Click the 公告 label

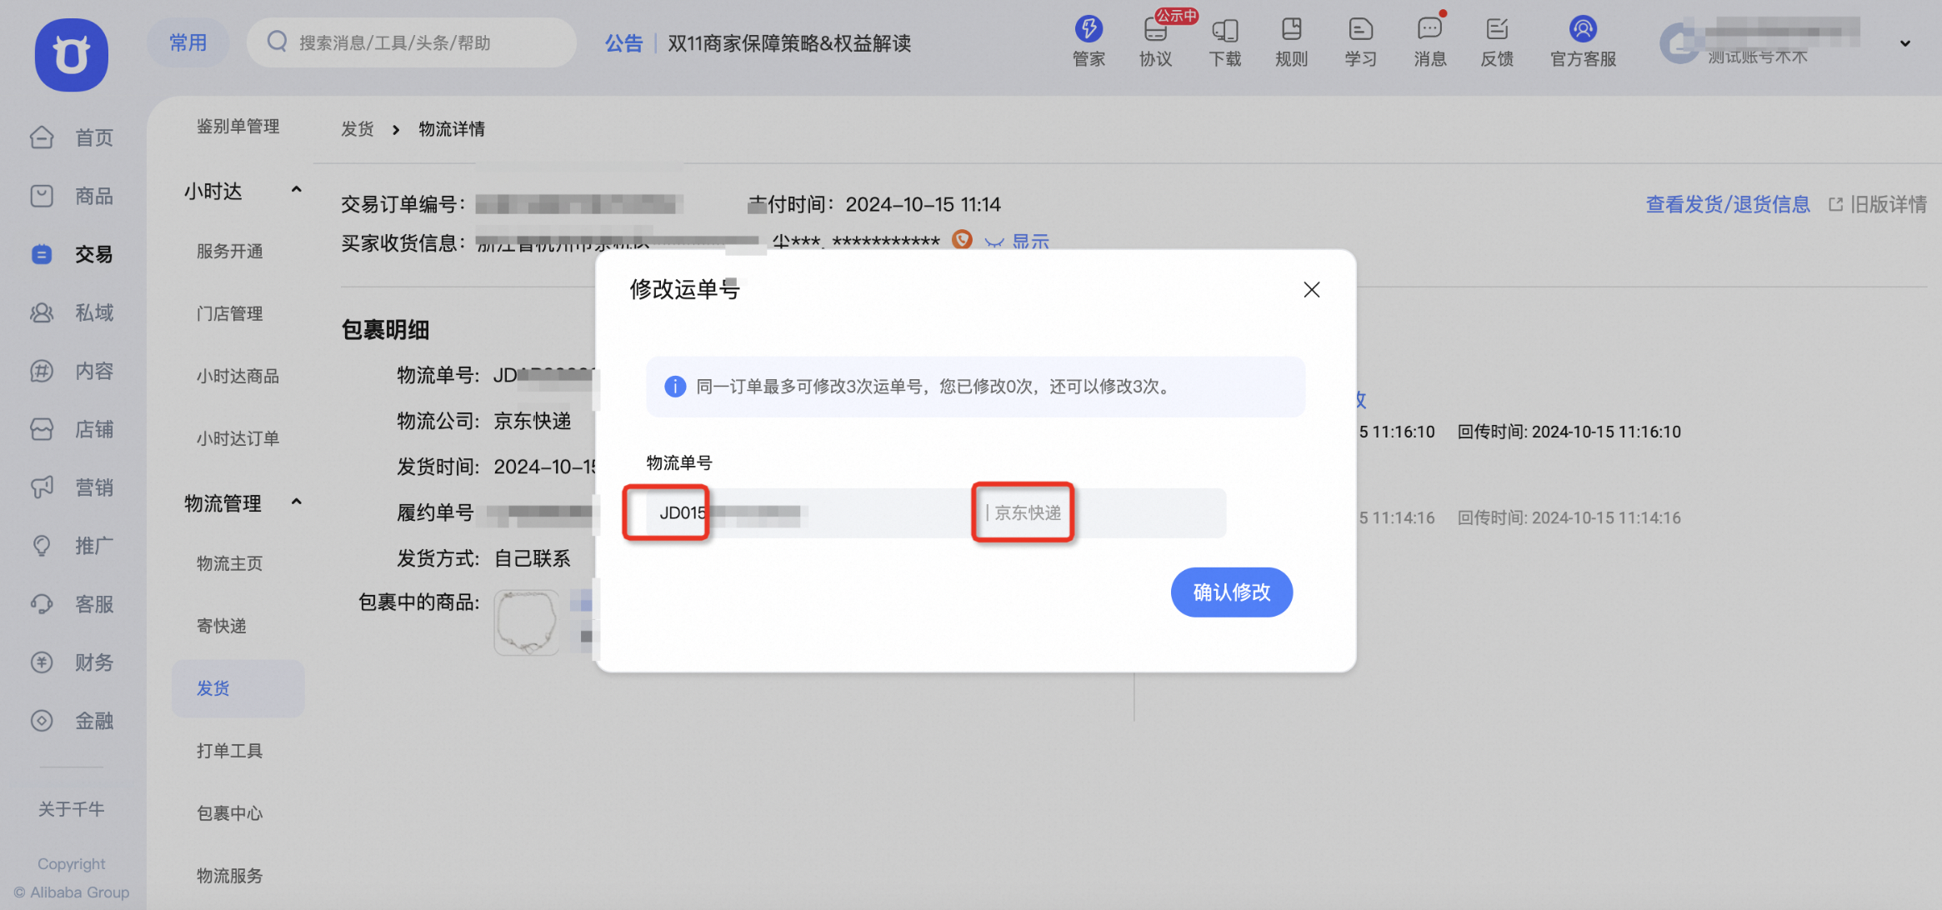623,43
